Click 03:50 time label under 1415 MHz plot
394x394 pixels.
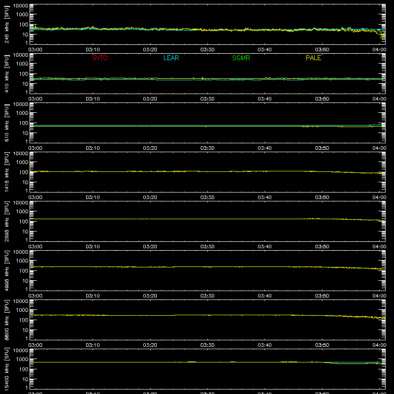click(322, 197)
